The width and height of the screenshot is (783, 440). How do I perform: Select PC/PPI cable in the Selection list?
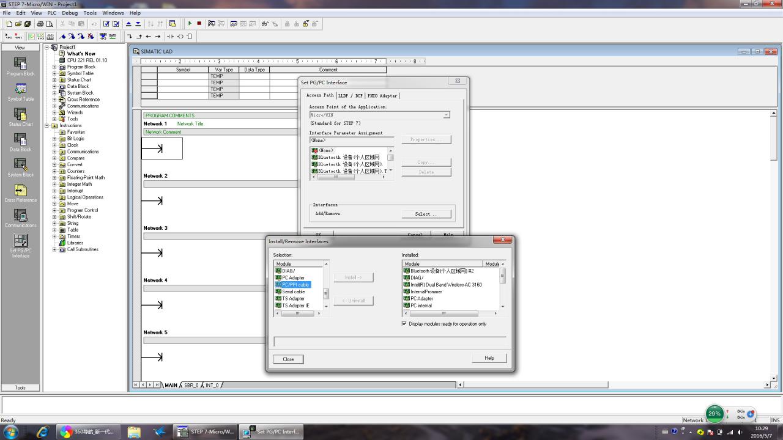[x=292, y=285]
